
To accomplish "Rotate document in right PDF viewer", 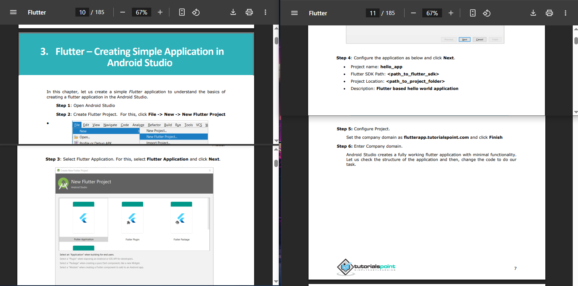I will click(x=486, y=13).
